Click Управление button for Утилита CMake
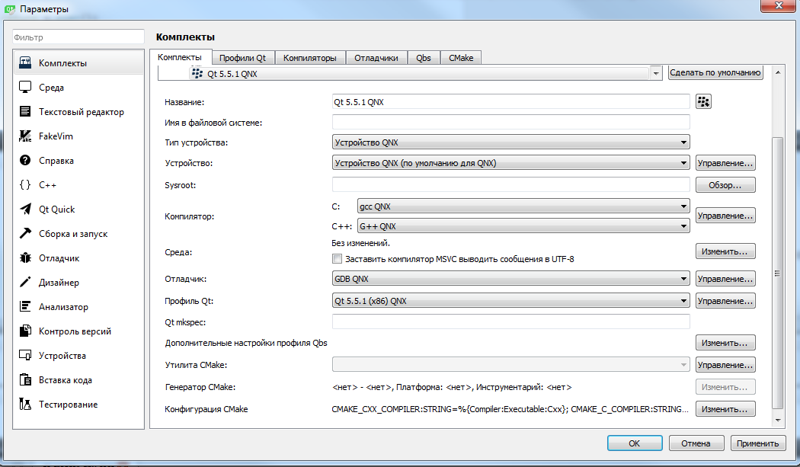This screenshot has width=800, height=467. [725, 365]
